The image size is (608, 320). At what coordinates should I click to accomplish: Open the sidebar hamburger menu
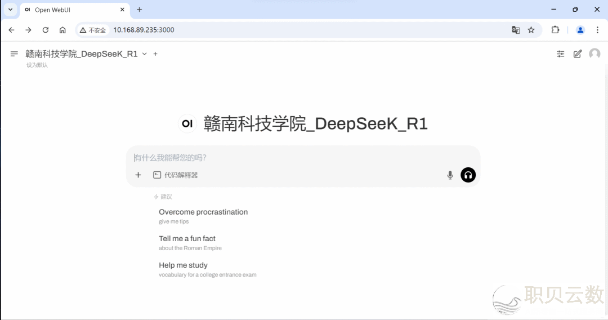[x=14, y=54]
